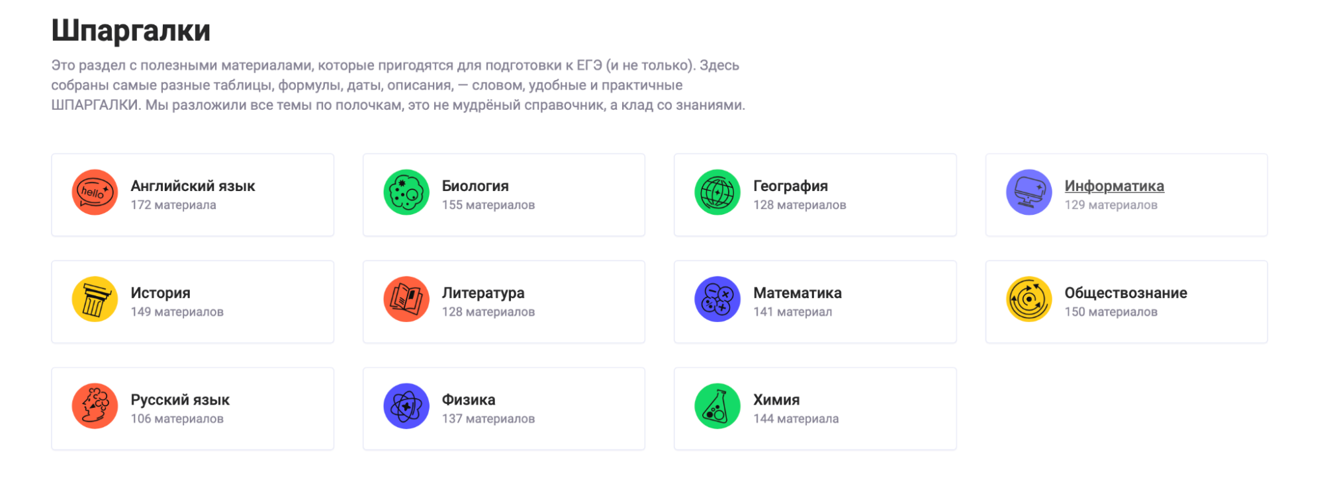The height and width of the screenshot is (480, 1323).
Task: Click the Русский язык title
Action: [x=180, y=400]
